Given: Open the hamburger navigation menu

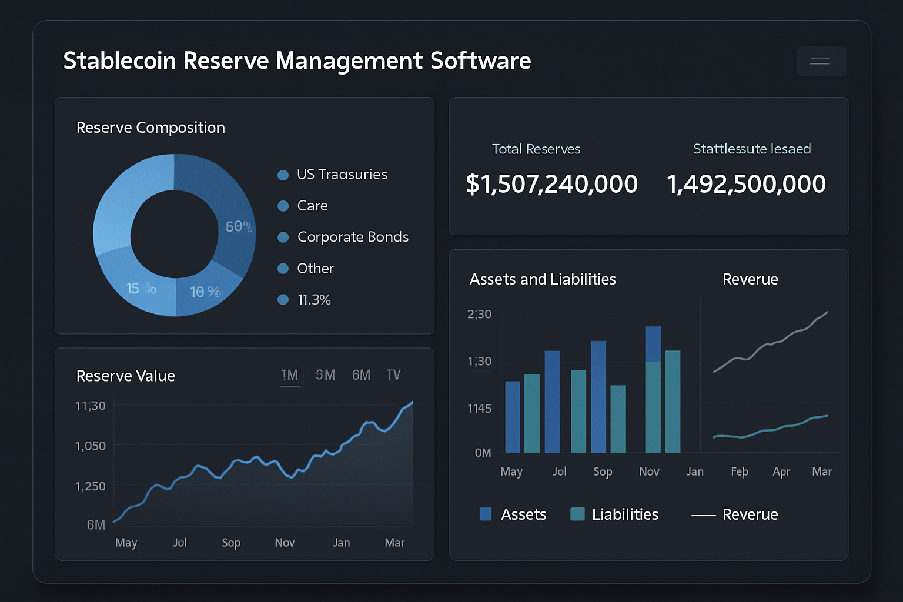Looking at the screenshot, I should [821, 61].
